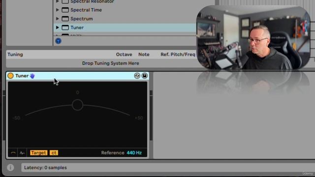The image size is (315, 177).
Task: Click the Drop Tuning System Here area
Action: pos(110,63)
